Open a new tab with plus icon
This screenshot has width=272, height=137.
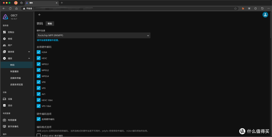coord(62,3)
